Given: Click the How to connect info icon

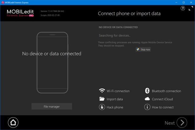Looking at the screenshot, I should pyautogui.click(x=147, y=107).
